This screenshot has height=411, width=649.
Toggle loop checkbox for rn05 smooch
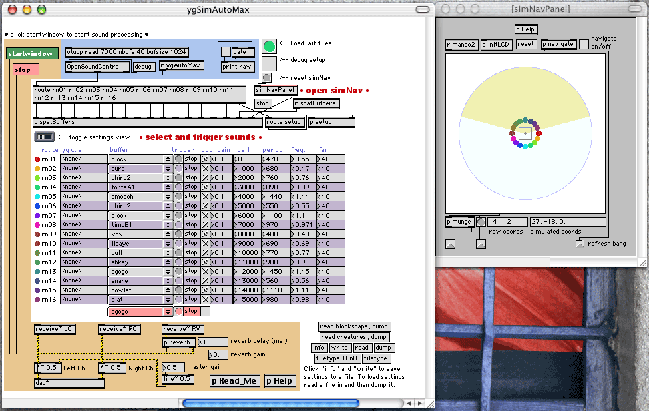click(205, 197)
